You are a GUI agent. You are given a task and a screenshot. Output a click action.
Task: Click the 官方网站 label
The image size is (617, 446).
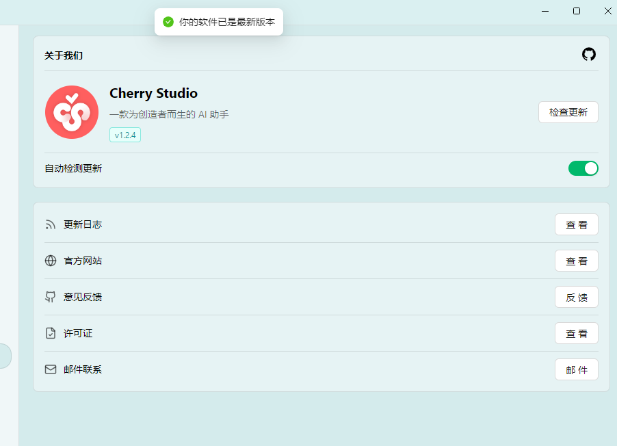[x=83, y=261]
